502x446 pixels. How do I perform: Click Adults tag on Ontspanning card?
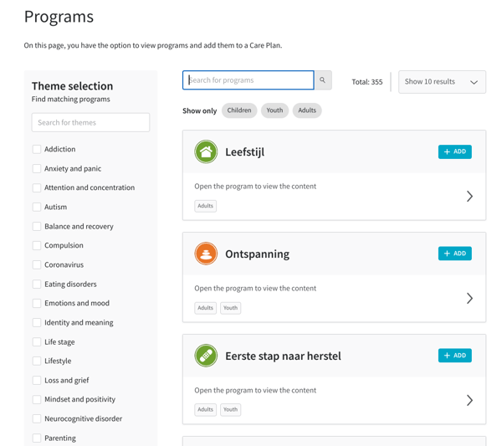[205, 308]
